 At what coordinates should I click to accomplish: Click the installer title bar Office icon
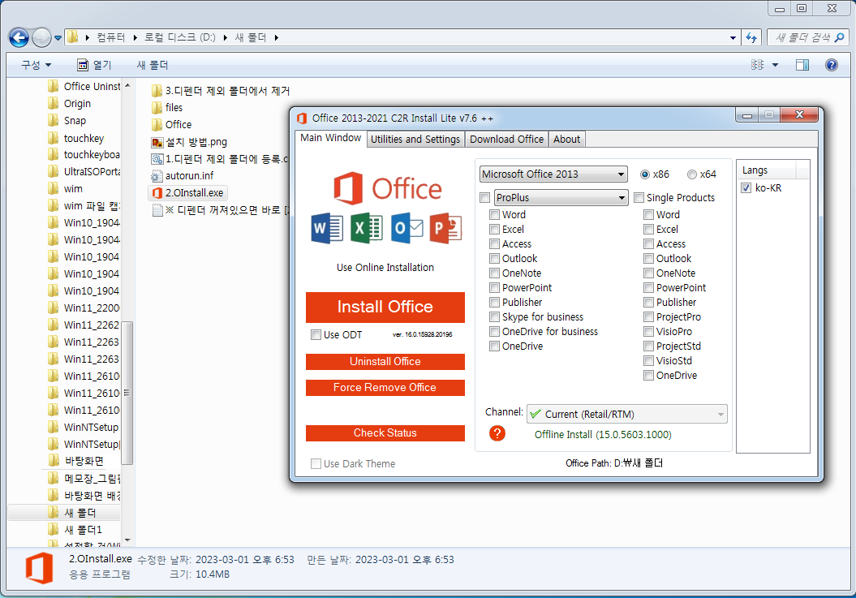(x=301, y=118)
